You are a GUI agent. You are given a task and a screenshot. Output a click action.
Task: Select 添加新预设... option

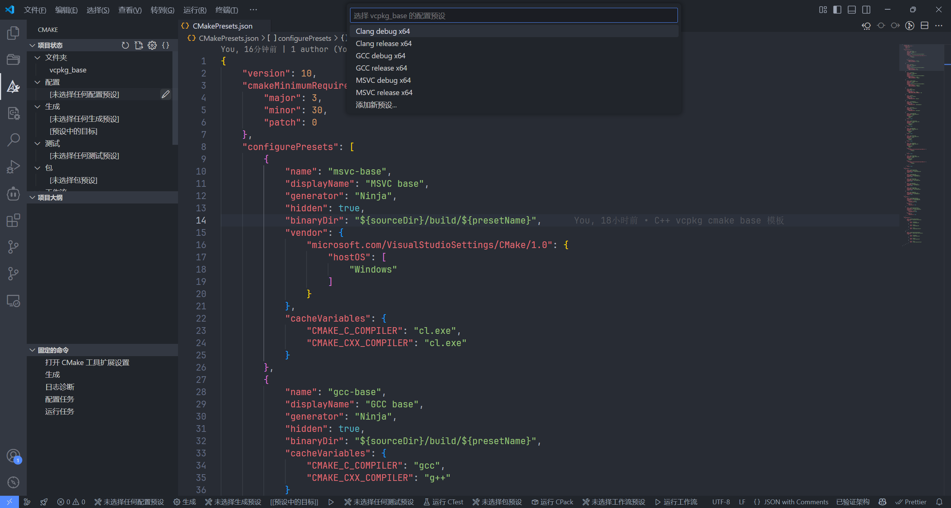514,105
